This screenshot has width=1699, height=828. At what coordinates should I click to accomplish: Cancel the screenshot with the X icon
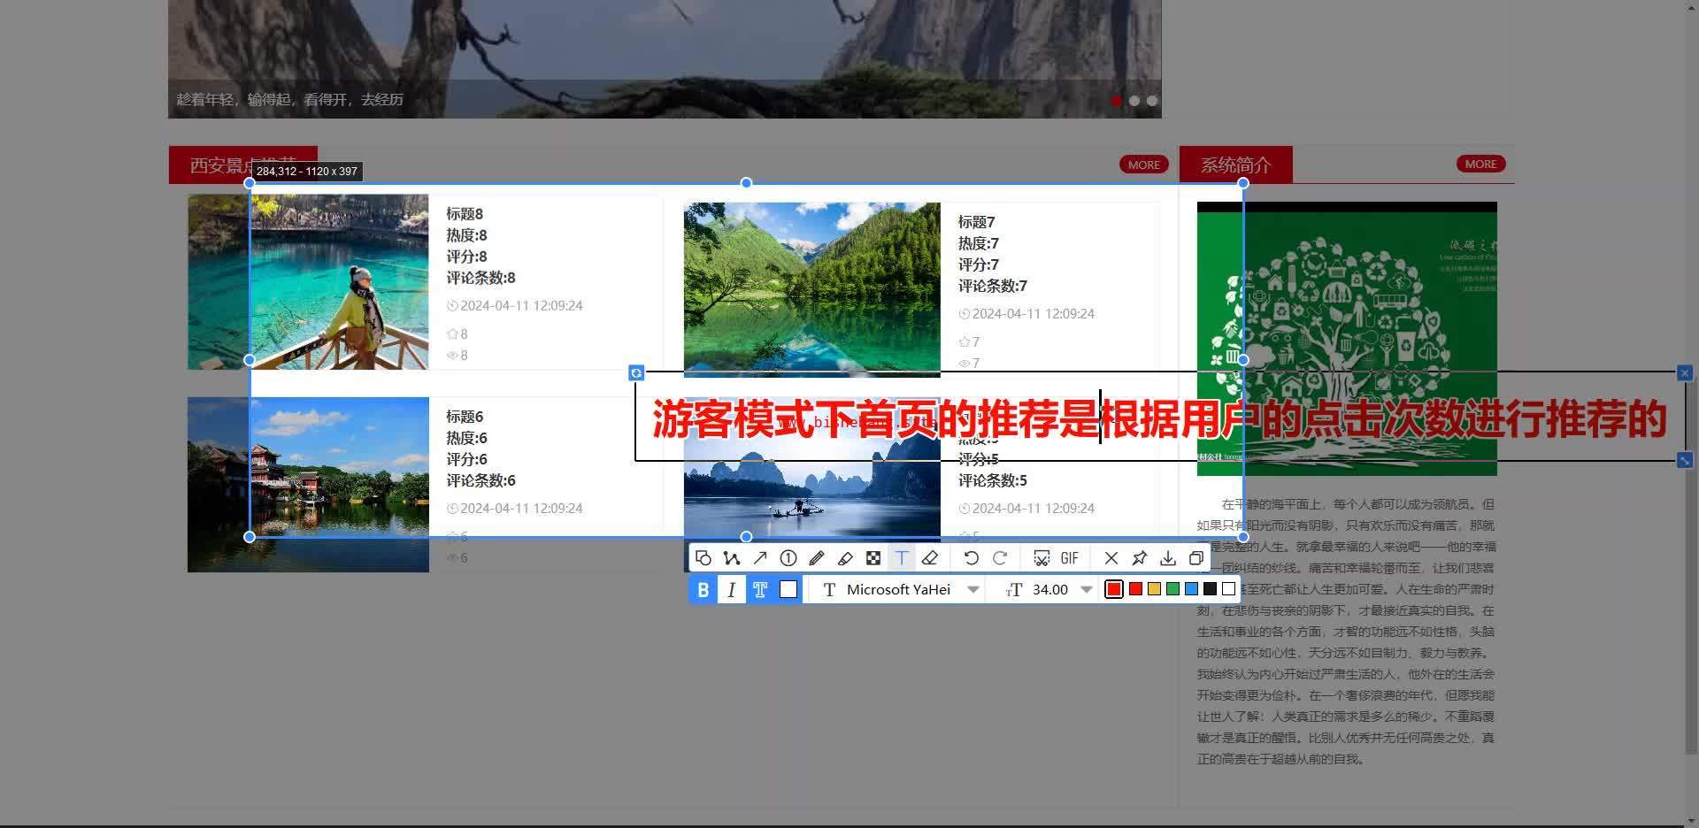coord(1111,558)
